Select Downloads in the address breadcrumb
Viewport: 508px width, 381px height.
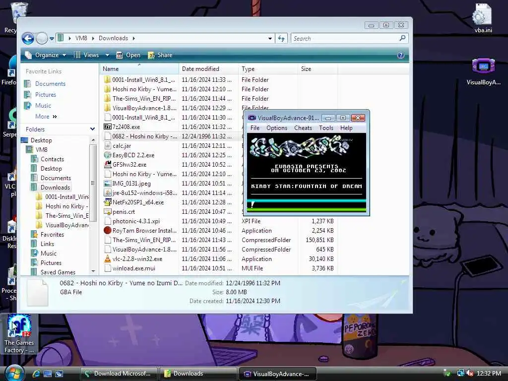click(x=113, y=38)
